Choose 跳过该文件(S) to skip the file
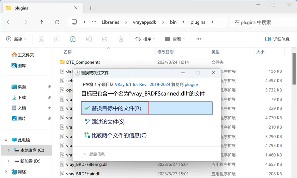297x178 pixels. pos(104,122)
